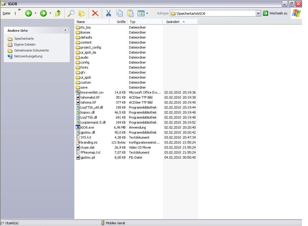308x226 pixels.
Task: Delete selection with the red X
Action: coord(95,13)
